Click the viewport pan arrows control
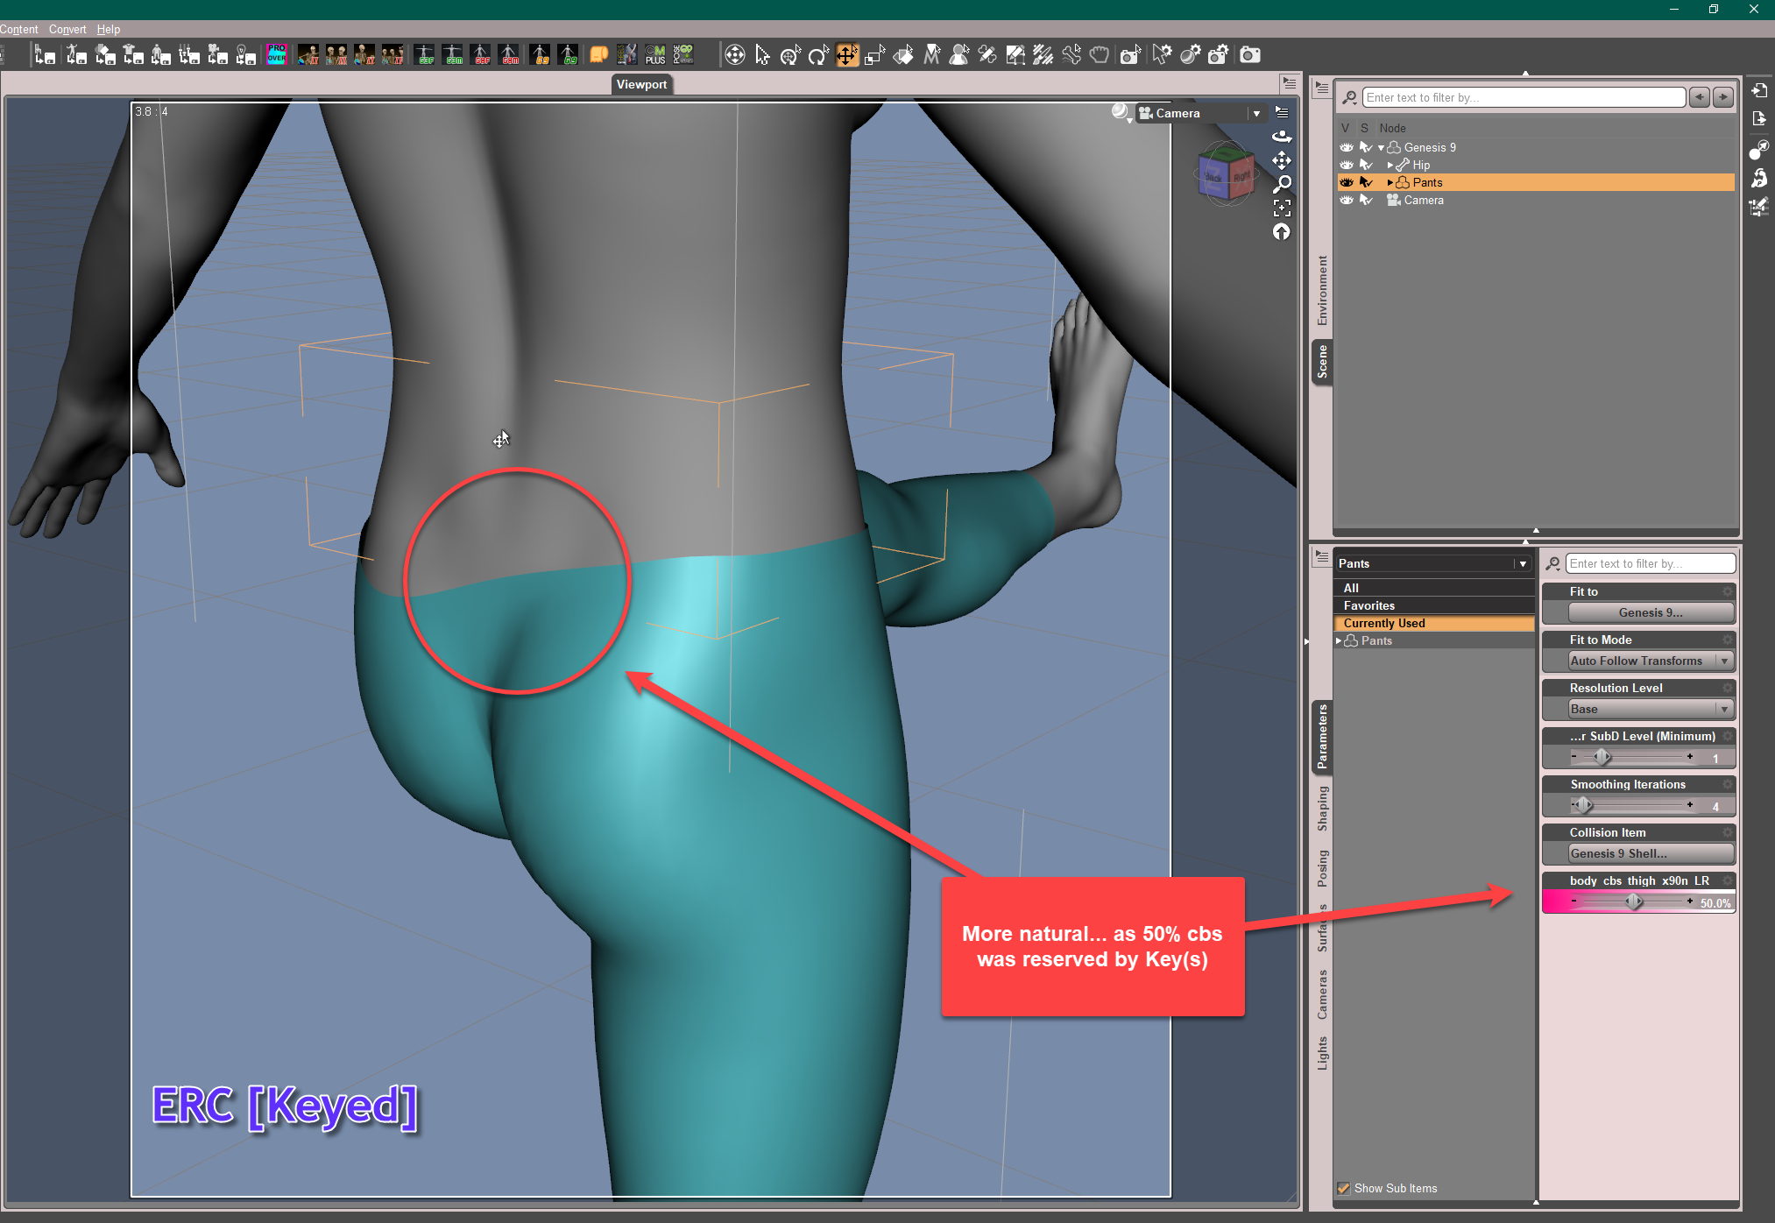 pos(1282,160)
